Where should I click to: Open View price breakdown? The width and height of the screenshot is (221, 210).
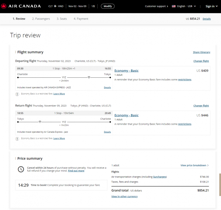click(x=195, y=165)
